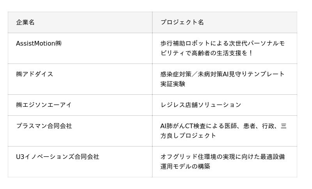Click the line ending 高齢者の生活支援を！
This screenshot has width=312, height=189.
coord(207,53)
